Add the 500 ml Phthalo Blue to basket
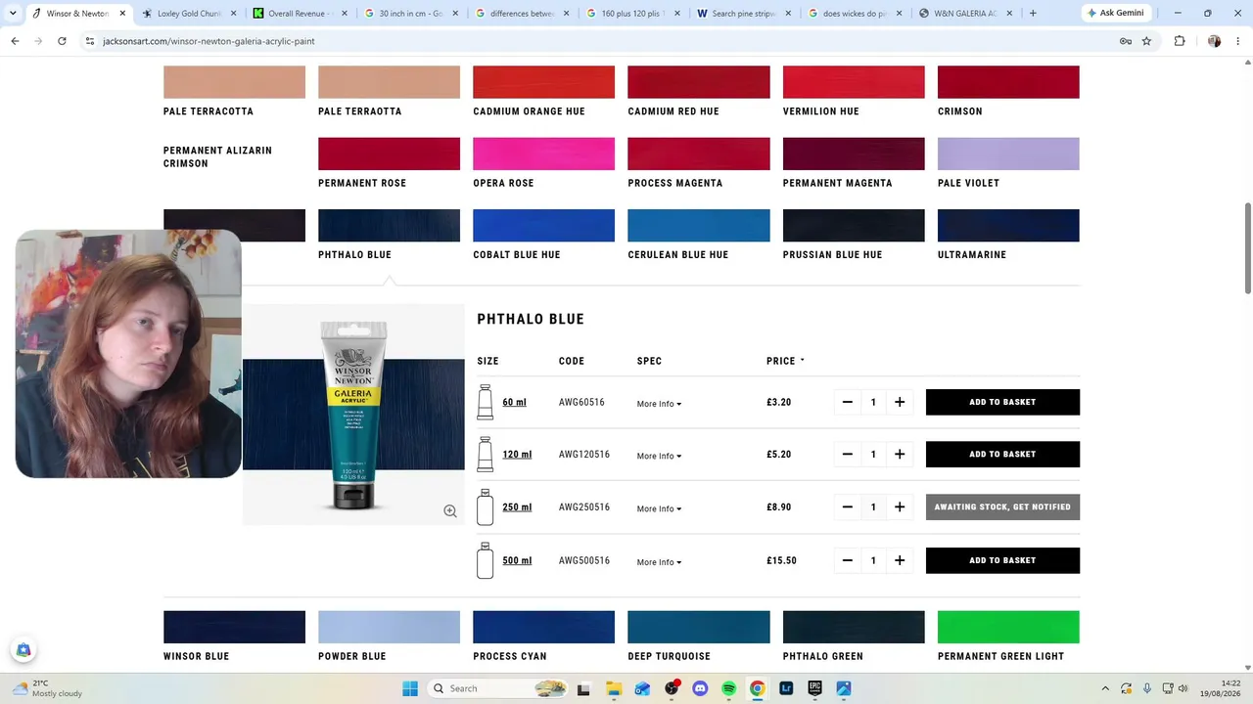Image resolution: width=1253 pixels, height=704 pixels. tap(1002, 560)
